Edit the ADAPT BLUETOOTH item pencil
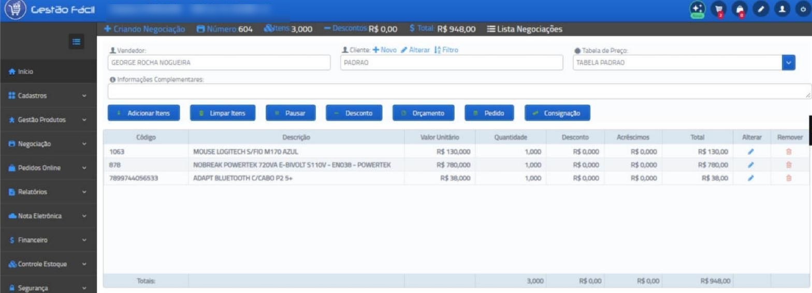Screen dimensions: 812x293 click(x=751, y=178)
